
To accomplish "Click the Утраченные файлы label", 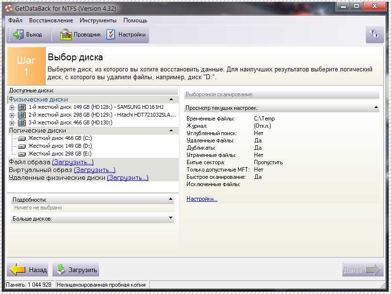I will coord(211,155).
